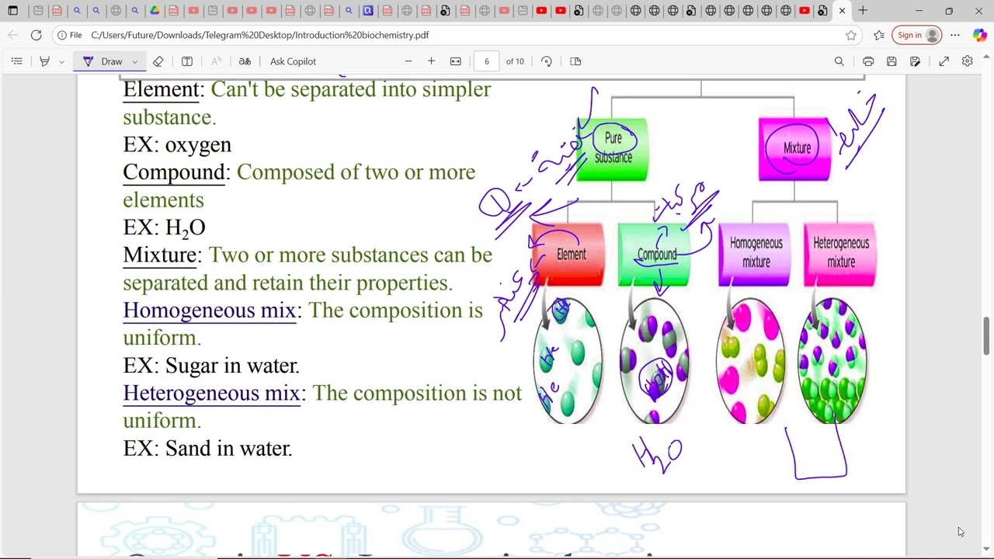Switch page view layout
This screenshot has height=559, width=994.
(575, 61)
